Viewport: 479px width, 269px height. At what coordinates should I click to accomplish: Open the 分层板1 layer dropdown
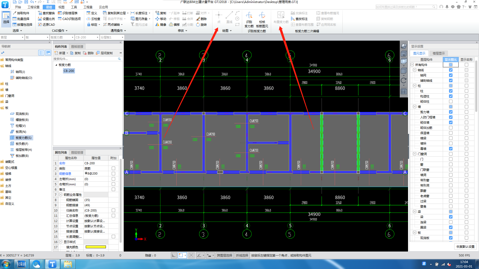[112, 37]
